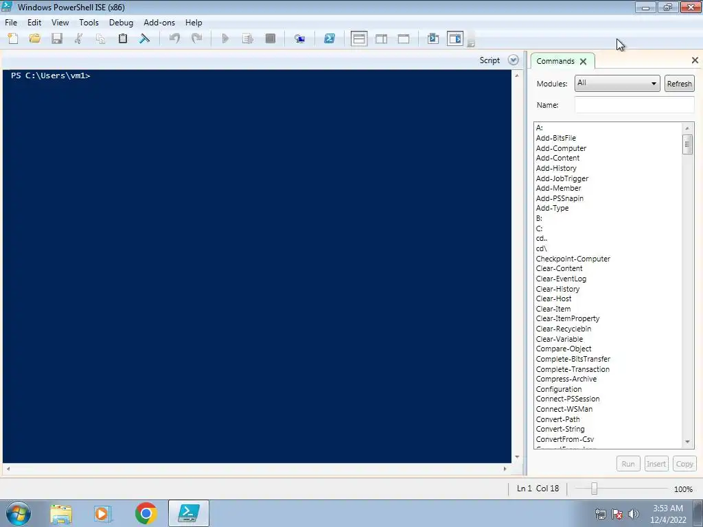
Task: Click the Stop Operation square icon
Action: (x=270, y=38)
